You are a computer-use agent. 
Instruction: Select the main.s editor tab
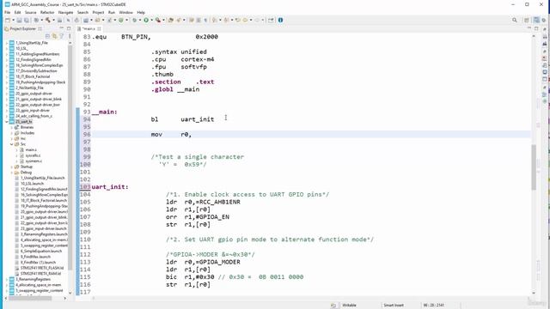tap(89, 28)
